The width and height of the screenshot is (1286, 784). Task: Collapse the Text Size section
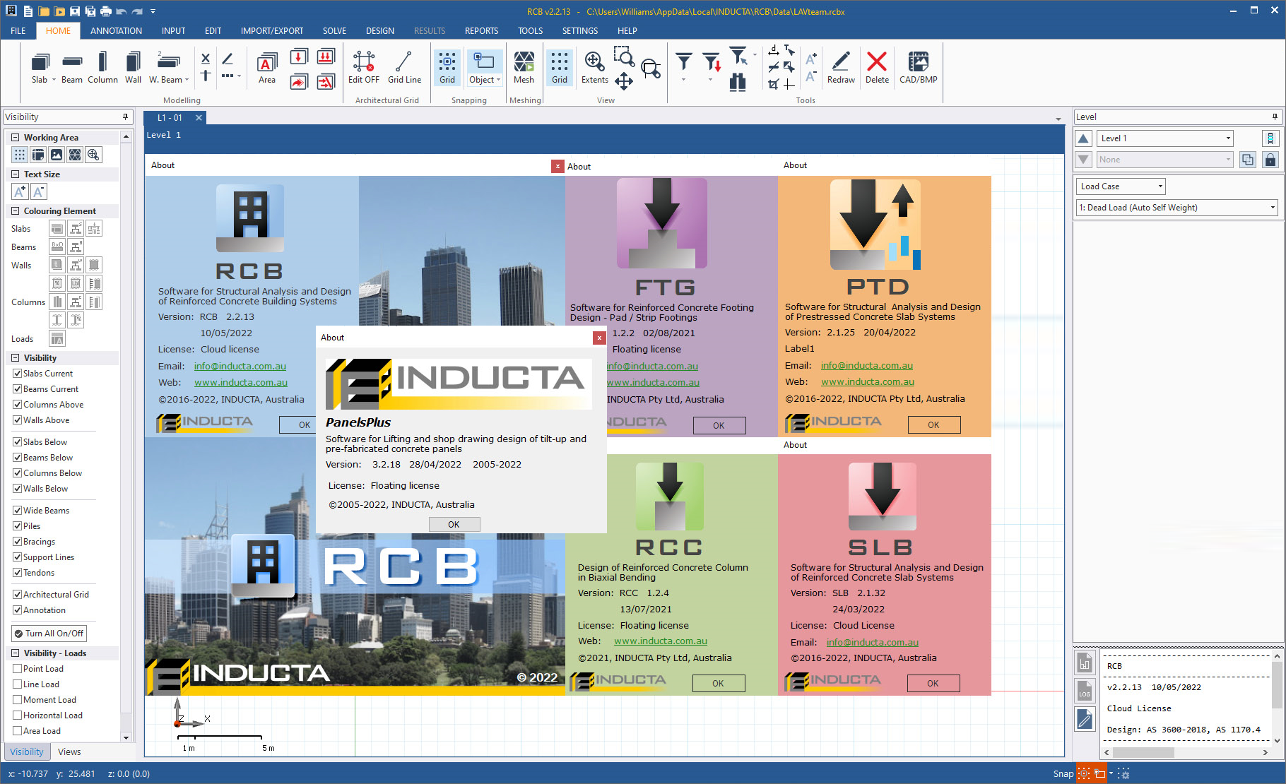point(15,174)
